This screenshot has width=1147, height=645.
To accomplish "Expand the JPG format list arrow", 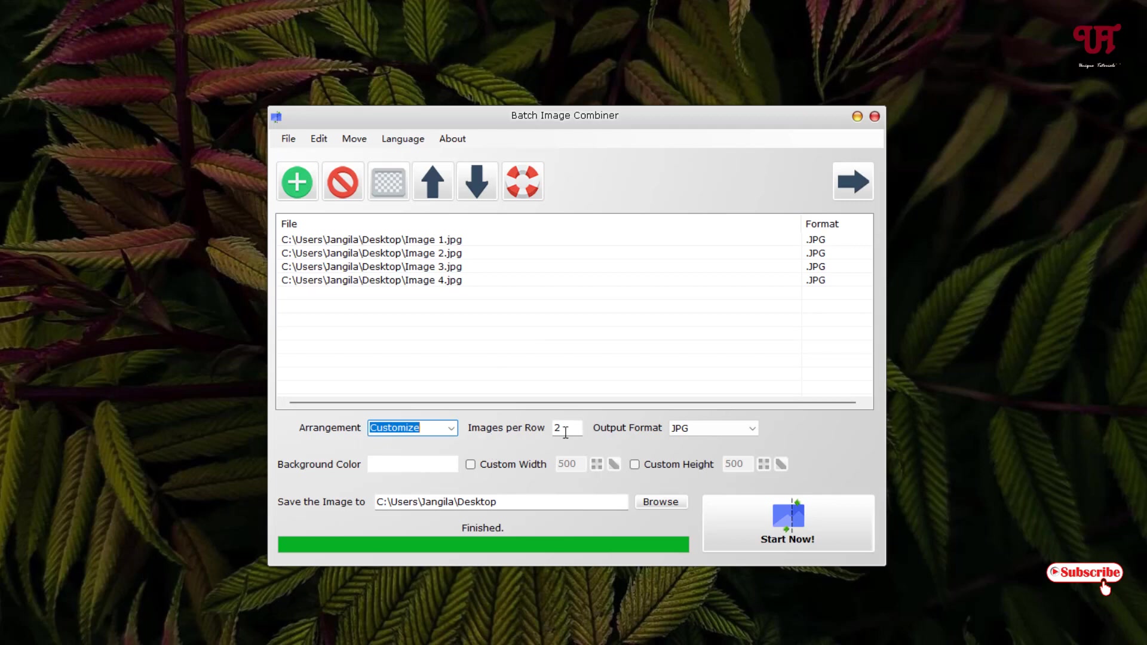I will point(752,428).
